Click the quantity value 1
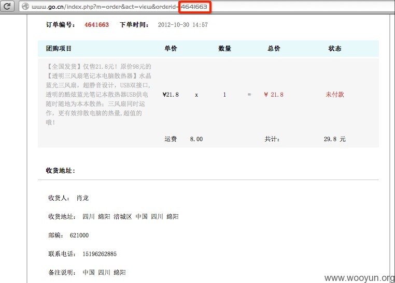This screenshot has width=395, height=283. click(x=224, y=95)
